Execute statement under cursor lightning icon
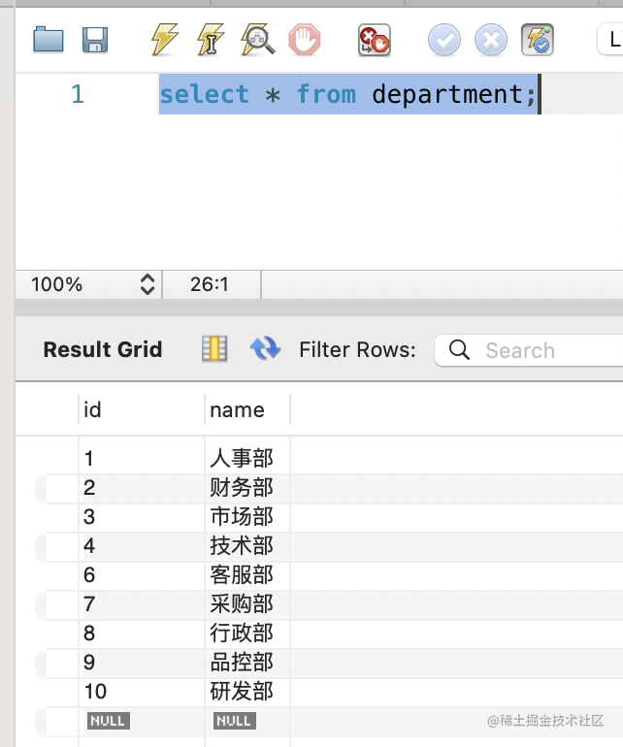623x747 pixels. click(x=211, y=40)
